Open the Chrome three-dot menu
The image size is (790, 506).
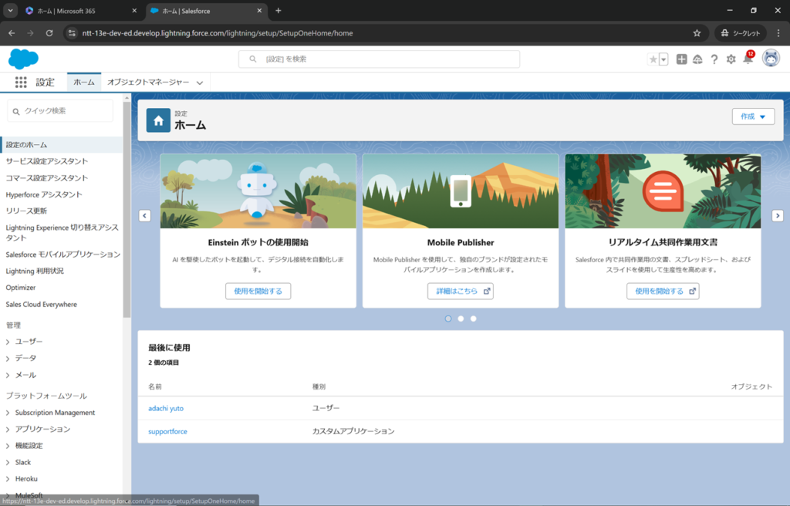click(x=778, y=33)
